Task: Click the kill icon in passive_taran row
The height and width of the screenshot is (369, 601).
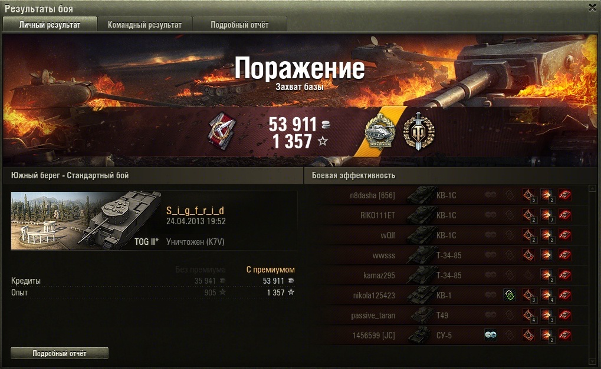Action: point(564,315)
